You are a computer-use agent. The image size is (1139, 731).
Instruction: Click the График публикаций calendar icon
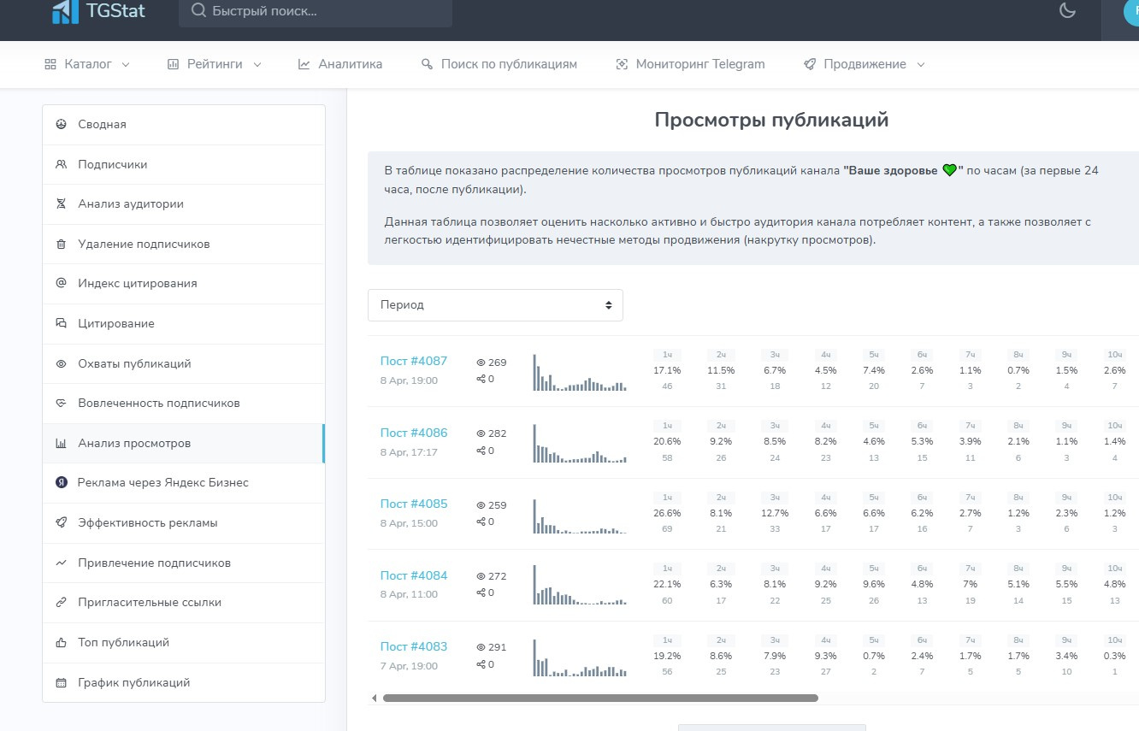(x=61, y=682)
